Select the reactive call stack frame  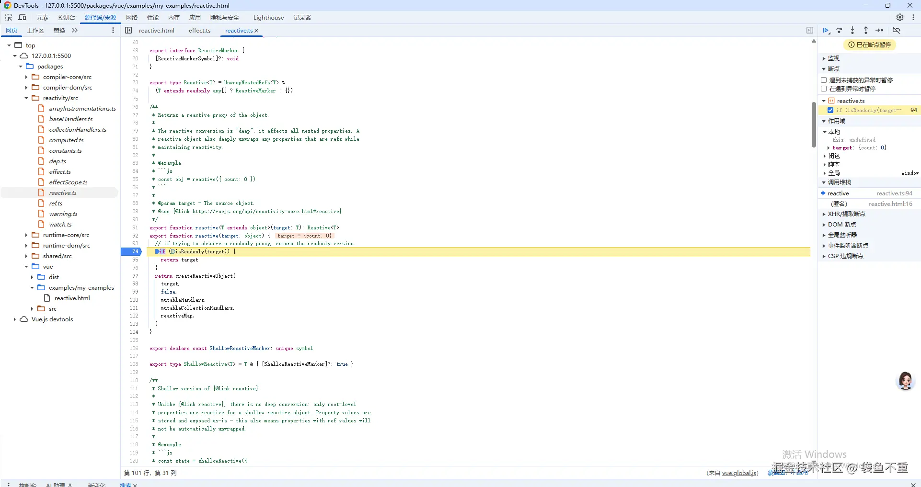868,193
